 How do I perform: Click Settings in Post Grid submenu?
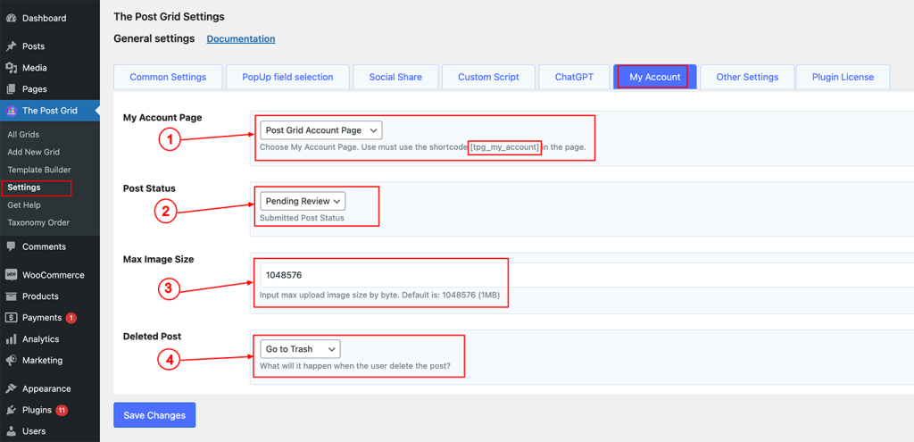(x=24, y=188)
